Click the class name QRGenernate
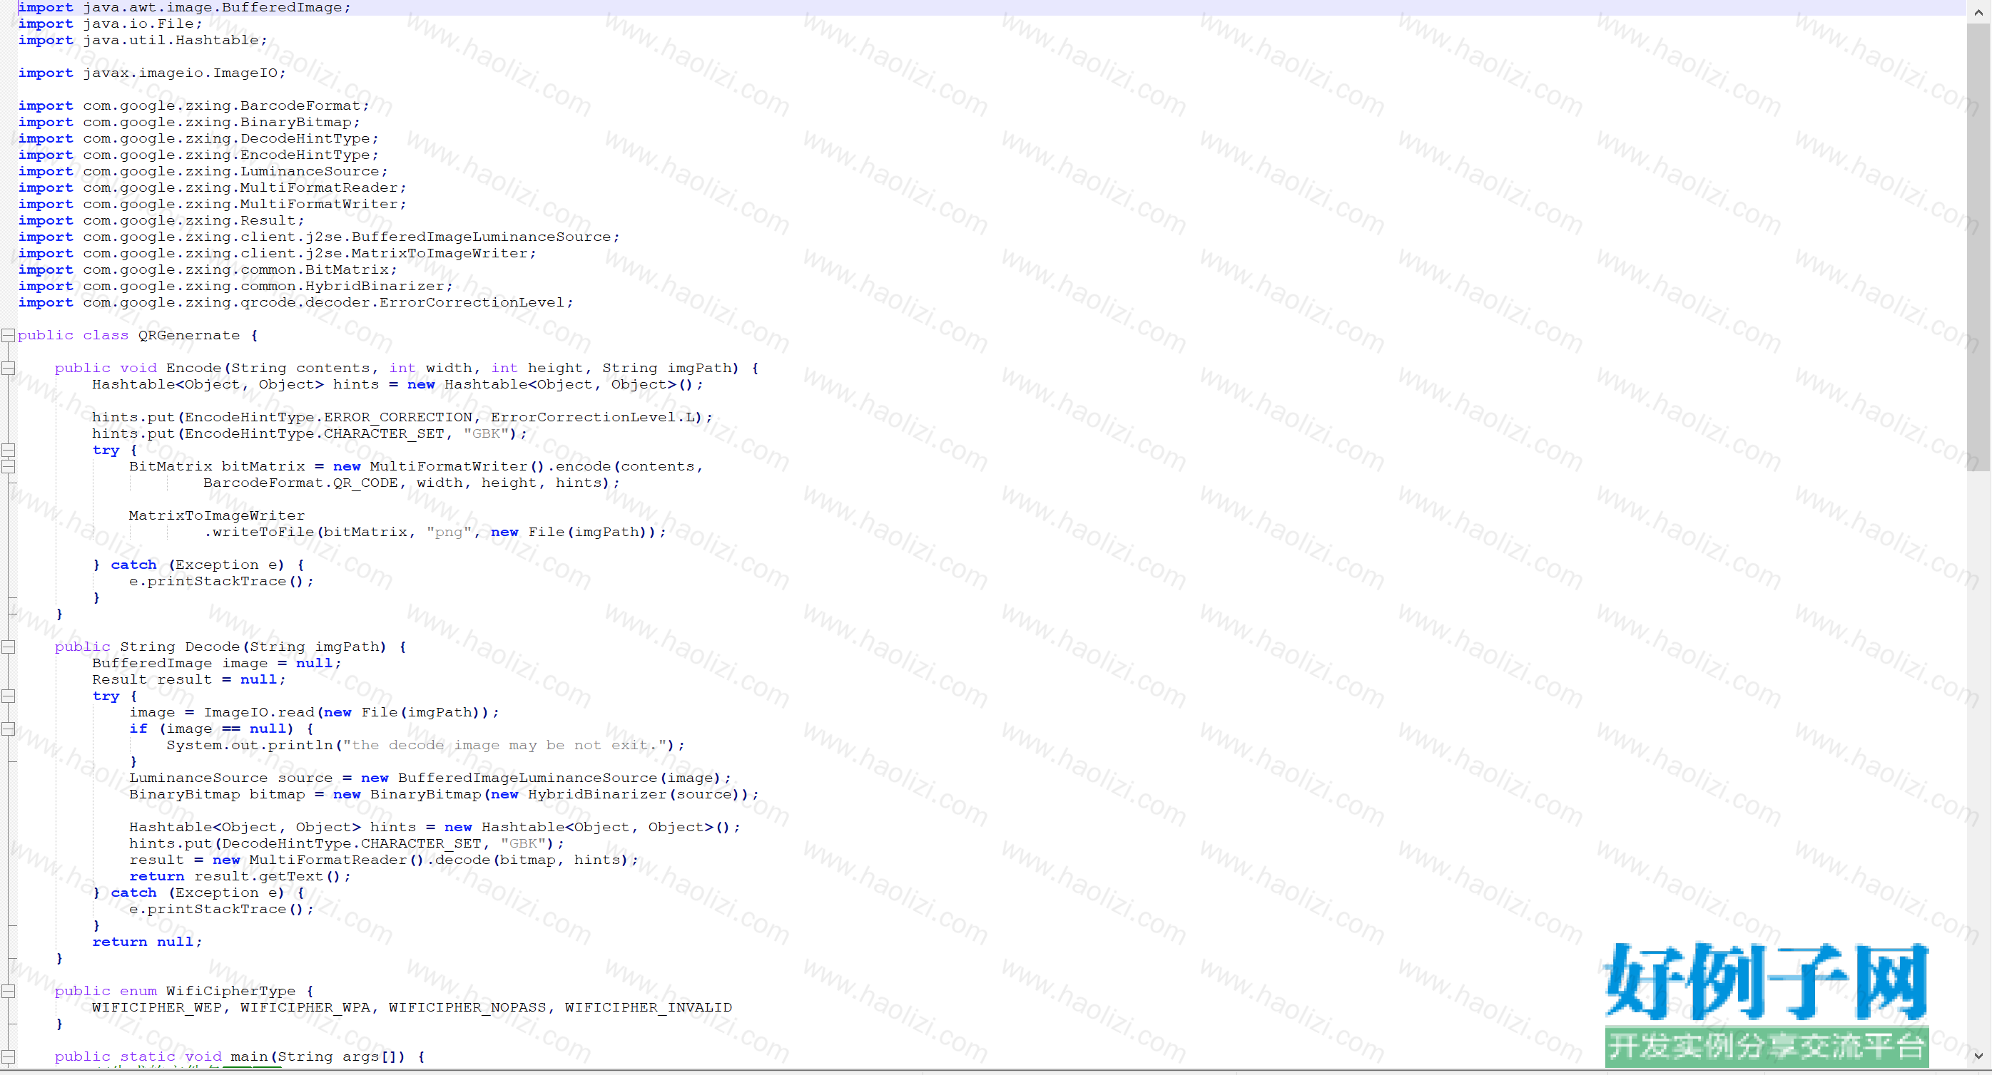Screen dimensions: 1992x1075 188,336
